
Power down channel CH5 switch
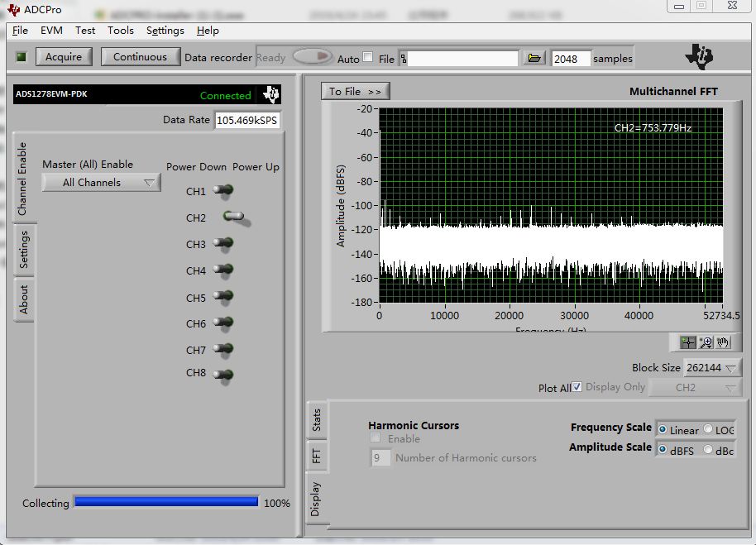pos(223,297)
